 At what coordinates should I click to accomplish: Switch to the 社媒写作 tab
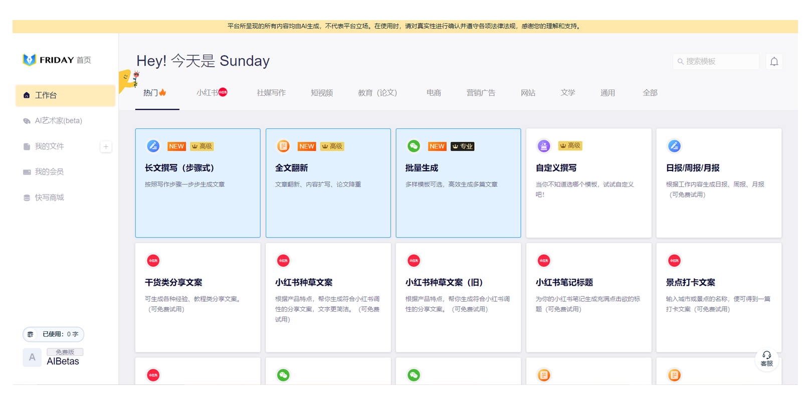click(x=271, y=93)
